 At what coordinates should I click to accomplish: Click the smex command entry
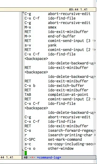click(52, 27)
